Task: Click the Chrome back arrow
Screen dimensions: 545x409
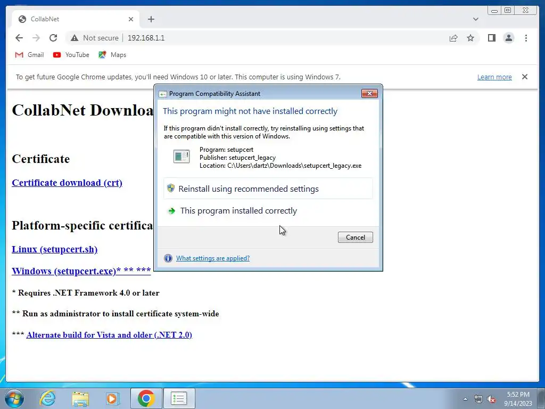Action: [19, 38]
